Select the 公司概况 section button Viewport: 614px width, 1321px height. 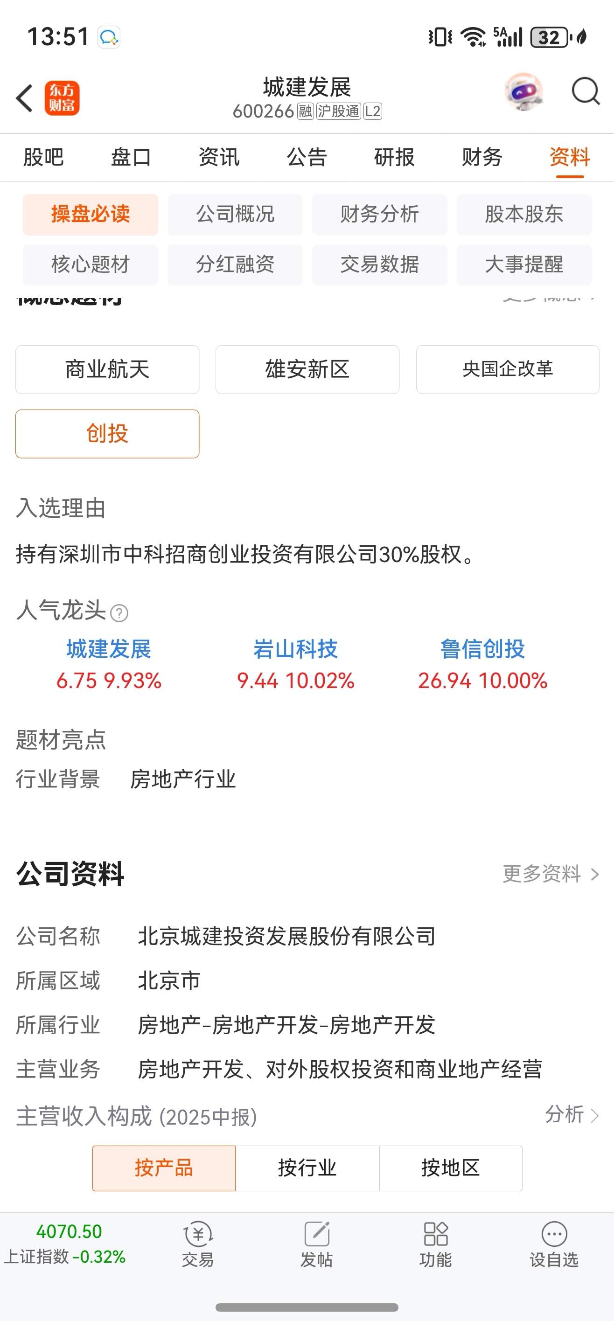pyautogui.click(x=235, y=215)
